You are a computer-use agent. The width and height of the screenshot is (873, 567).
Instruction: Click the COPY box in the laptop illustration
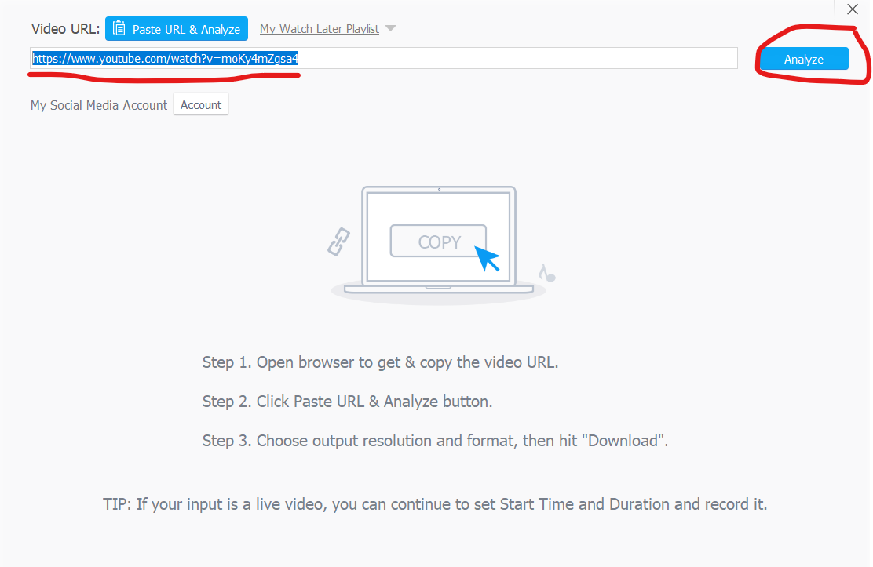(438, 242)
